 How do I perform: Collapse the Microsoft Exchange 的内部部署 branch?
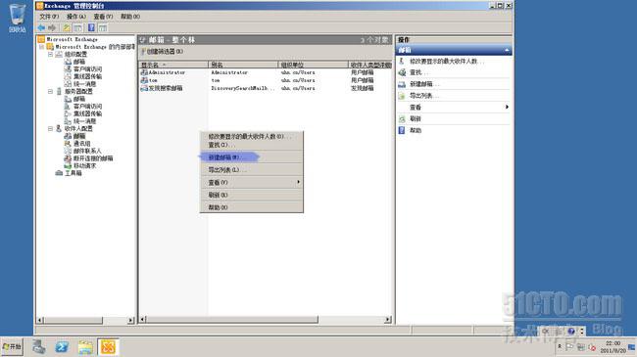42,47
